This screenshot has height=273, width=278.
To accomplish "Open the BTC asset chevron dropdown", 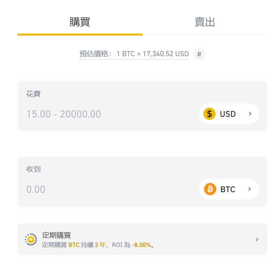I will (250, 189).
